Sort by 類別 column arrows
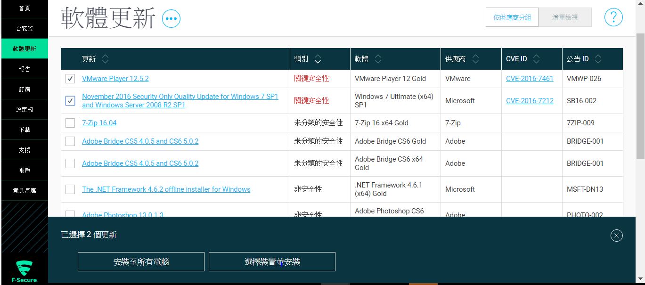 click(318, 59)
